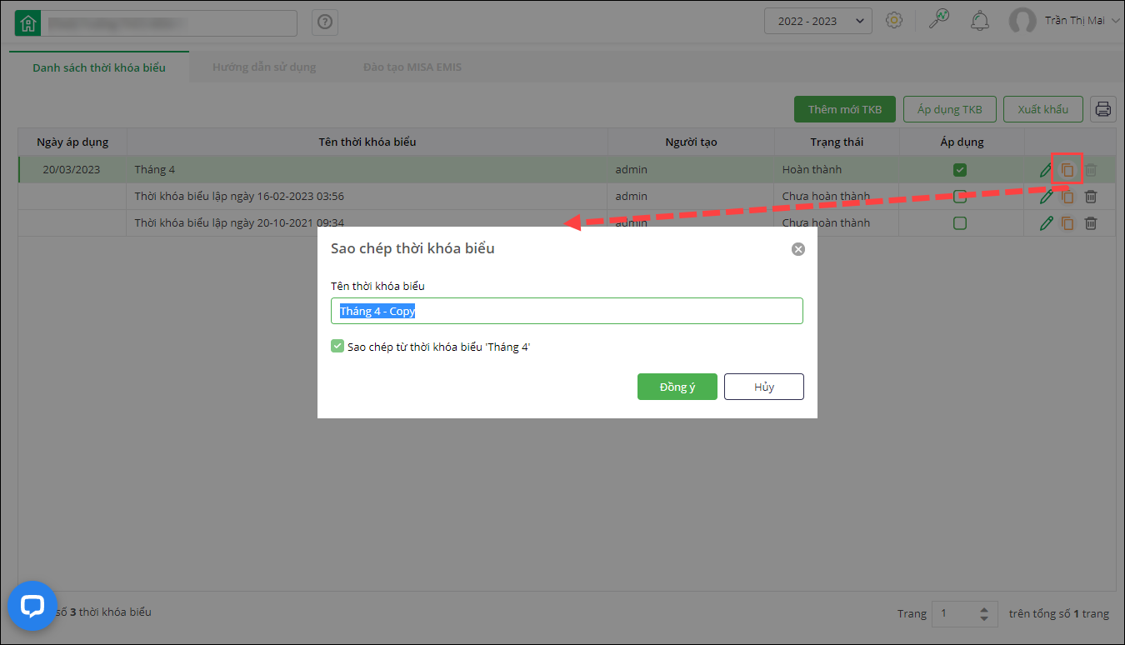Screen dimensions: 1125x645
Task: Confirm copy with 'Đồng ý' button
Action: pyautogui.click(x=677, y=387)
